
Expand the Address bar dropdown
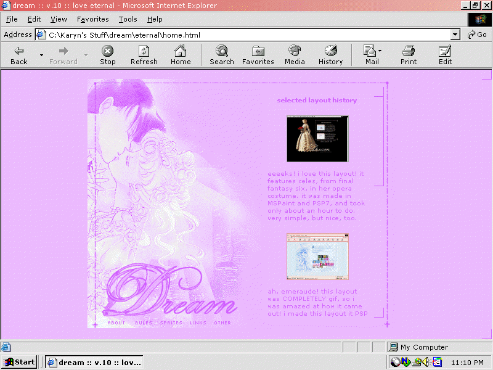point(455,35)
